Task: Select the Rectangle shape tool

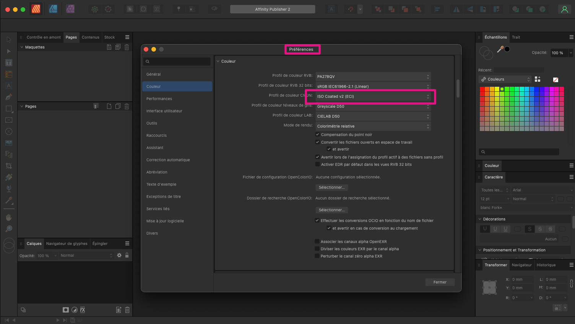Action: [9, 109]
